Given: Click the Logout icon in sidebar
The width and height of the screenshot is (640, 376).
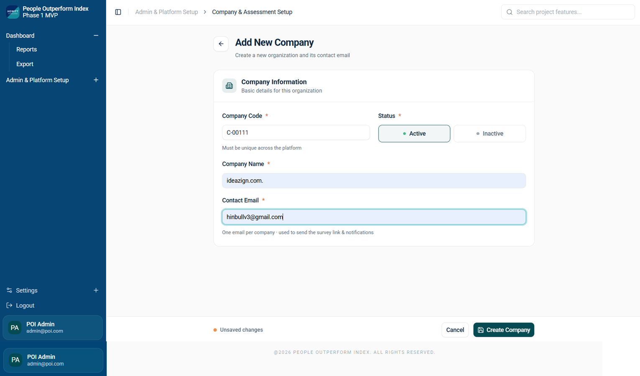Looking at the screenshot, I should pyautogui.click(x=9, y=305).
